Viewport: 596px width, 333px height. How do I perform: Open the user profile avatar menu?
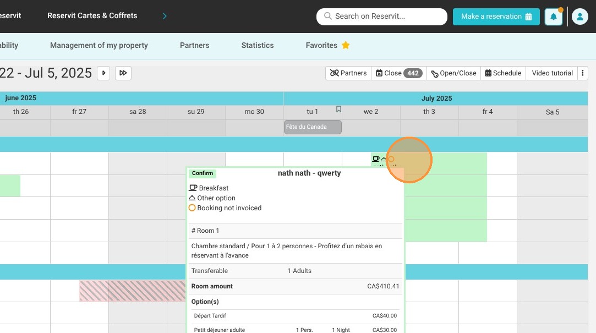pyautogui.click(x=579, y=17)
